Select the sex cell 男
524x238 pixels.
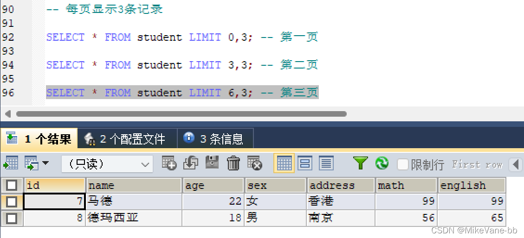click(x=276, y=218)
